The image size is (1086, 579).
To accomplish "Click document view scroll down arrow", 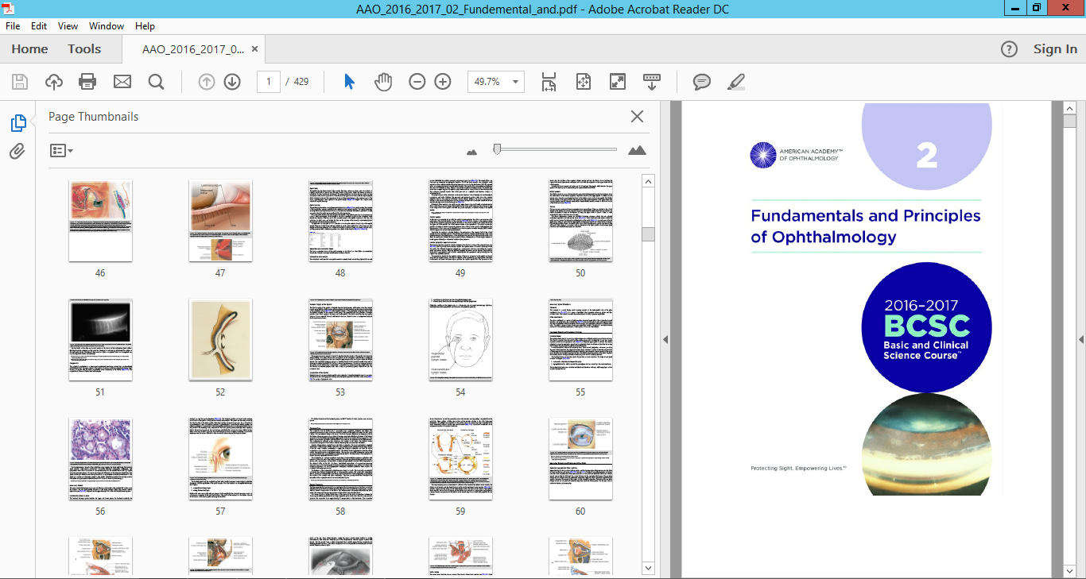I will (1069, 571).
